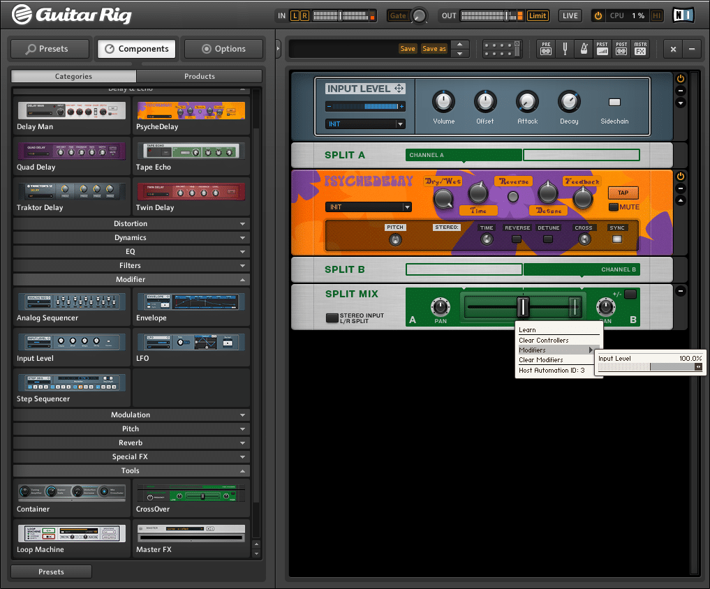Expand the Dynamics category
The image size is (710, 589).
click(131, 238)
